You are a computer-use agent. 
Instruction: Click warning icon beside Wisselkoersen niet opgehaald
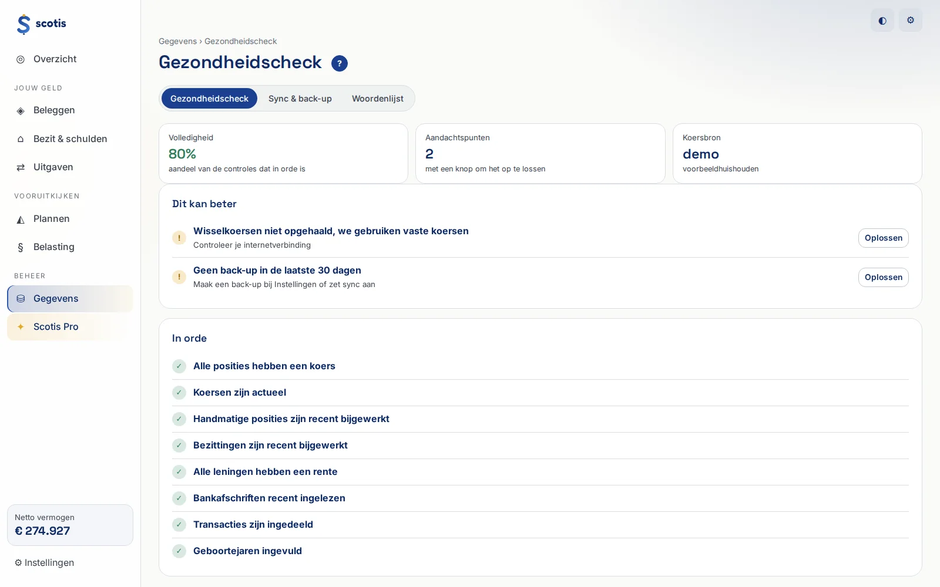179,238
